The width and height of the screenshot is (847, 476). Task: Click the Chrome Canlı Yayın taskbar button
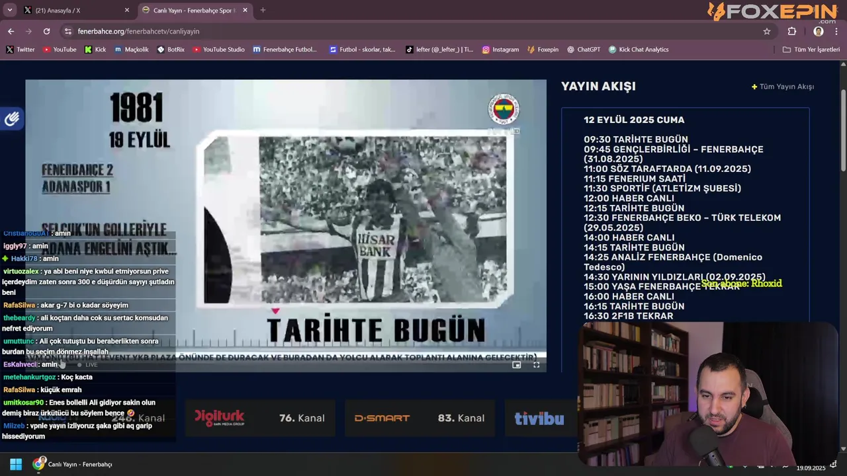point(73,464)
